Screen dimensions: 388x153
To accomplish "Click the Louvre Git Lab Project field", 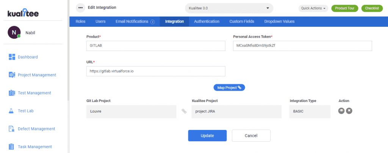I will click(131, 111).
